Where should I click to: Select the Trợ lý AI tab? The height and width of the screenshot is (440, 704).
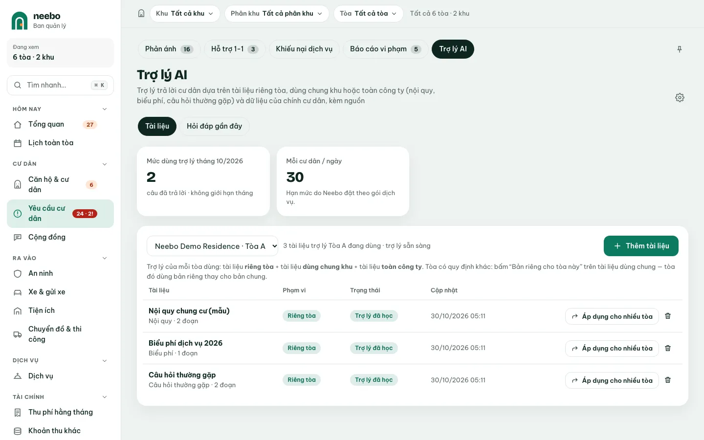pyautogui.click(x=453, y=49)
